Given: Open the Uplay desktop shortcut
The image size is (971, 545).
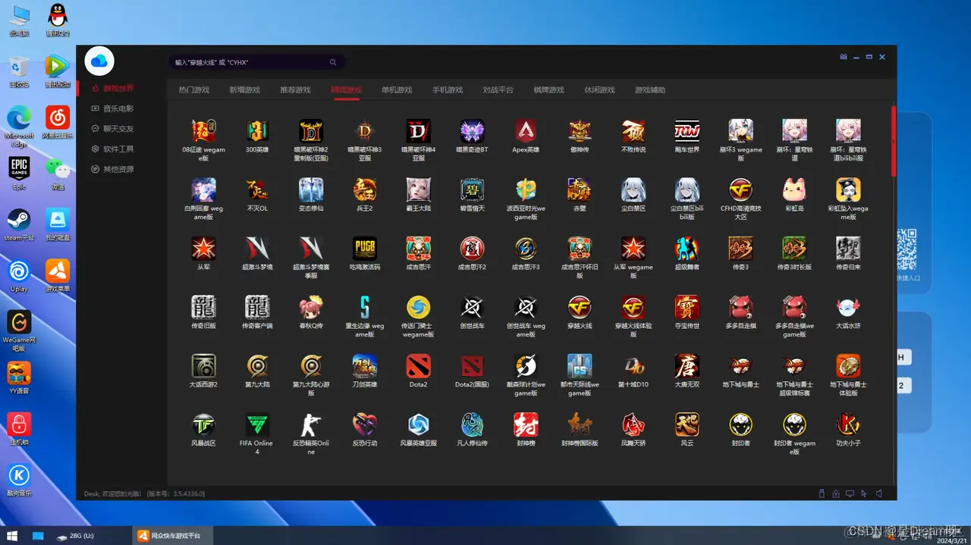Looking at the screenshot, I should pos(19,276).
